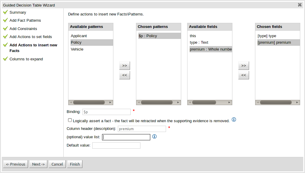This screenshot has width=305, height=173.
Task: Choose 'type : Text' in Available fields
Action: point(199,43)
